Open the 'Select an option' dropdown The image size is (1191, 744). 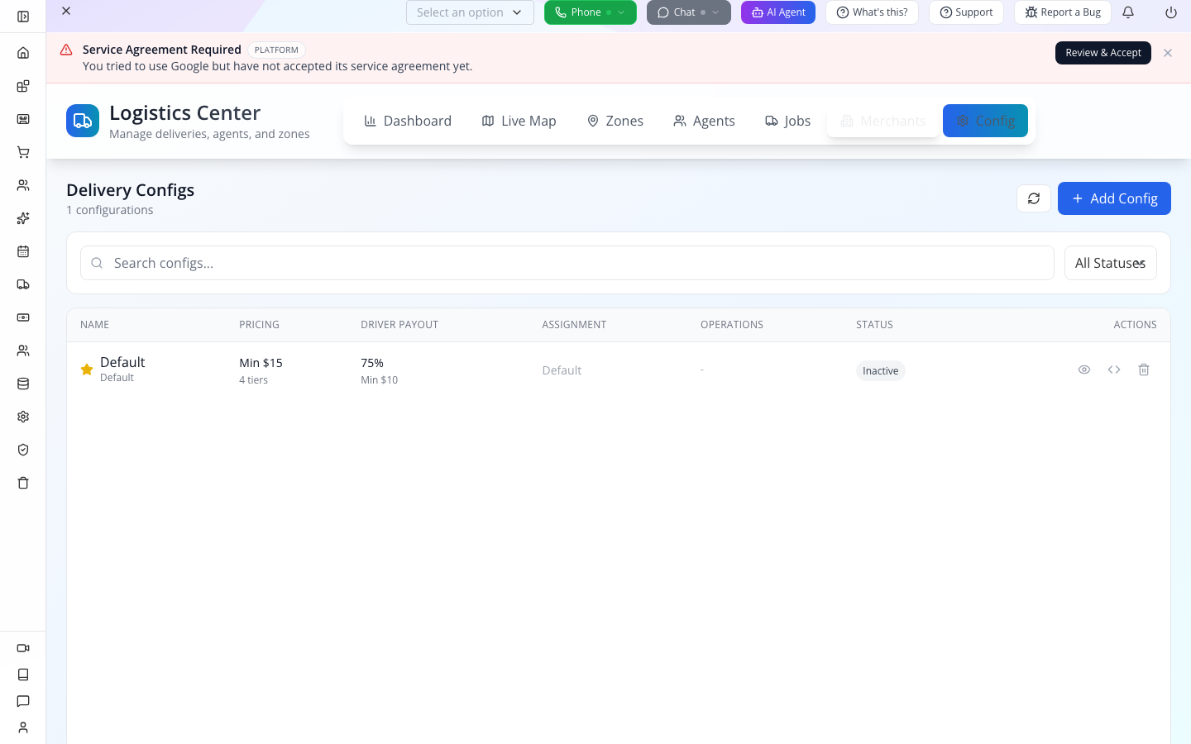click(x=470, y=12)
